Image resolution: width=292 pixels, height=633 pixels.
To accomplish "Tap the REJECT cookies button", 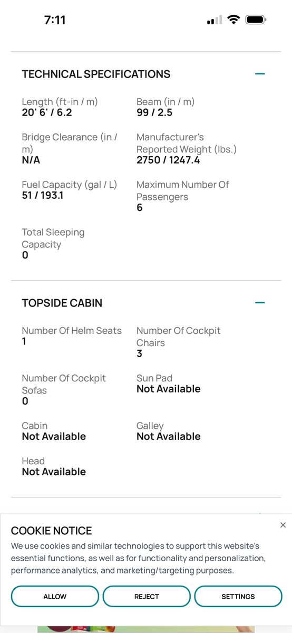I will point(147,597).
